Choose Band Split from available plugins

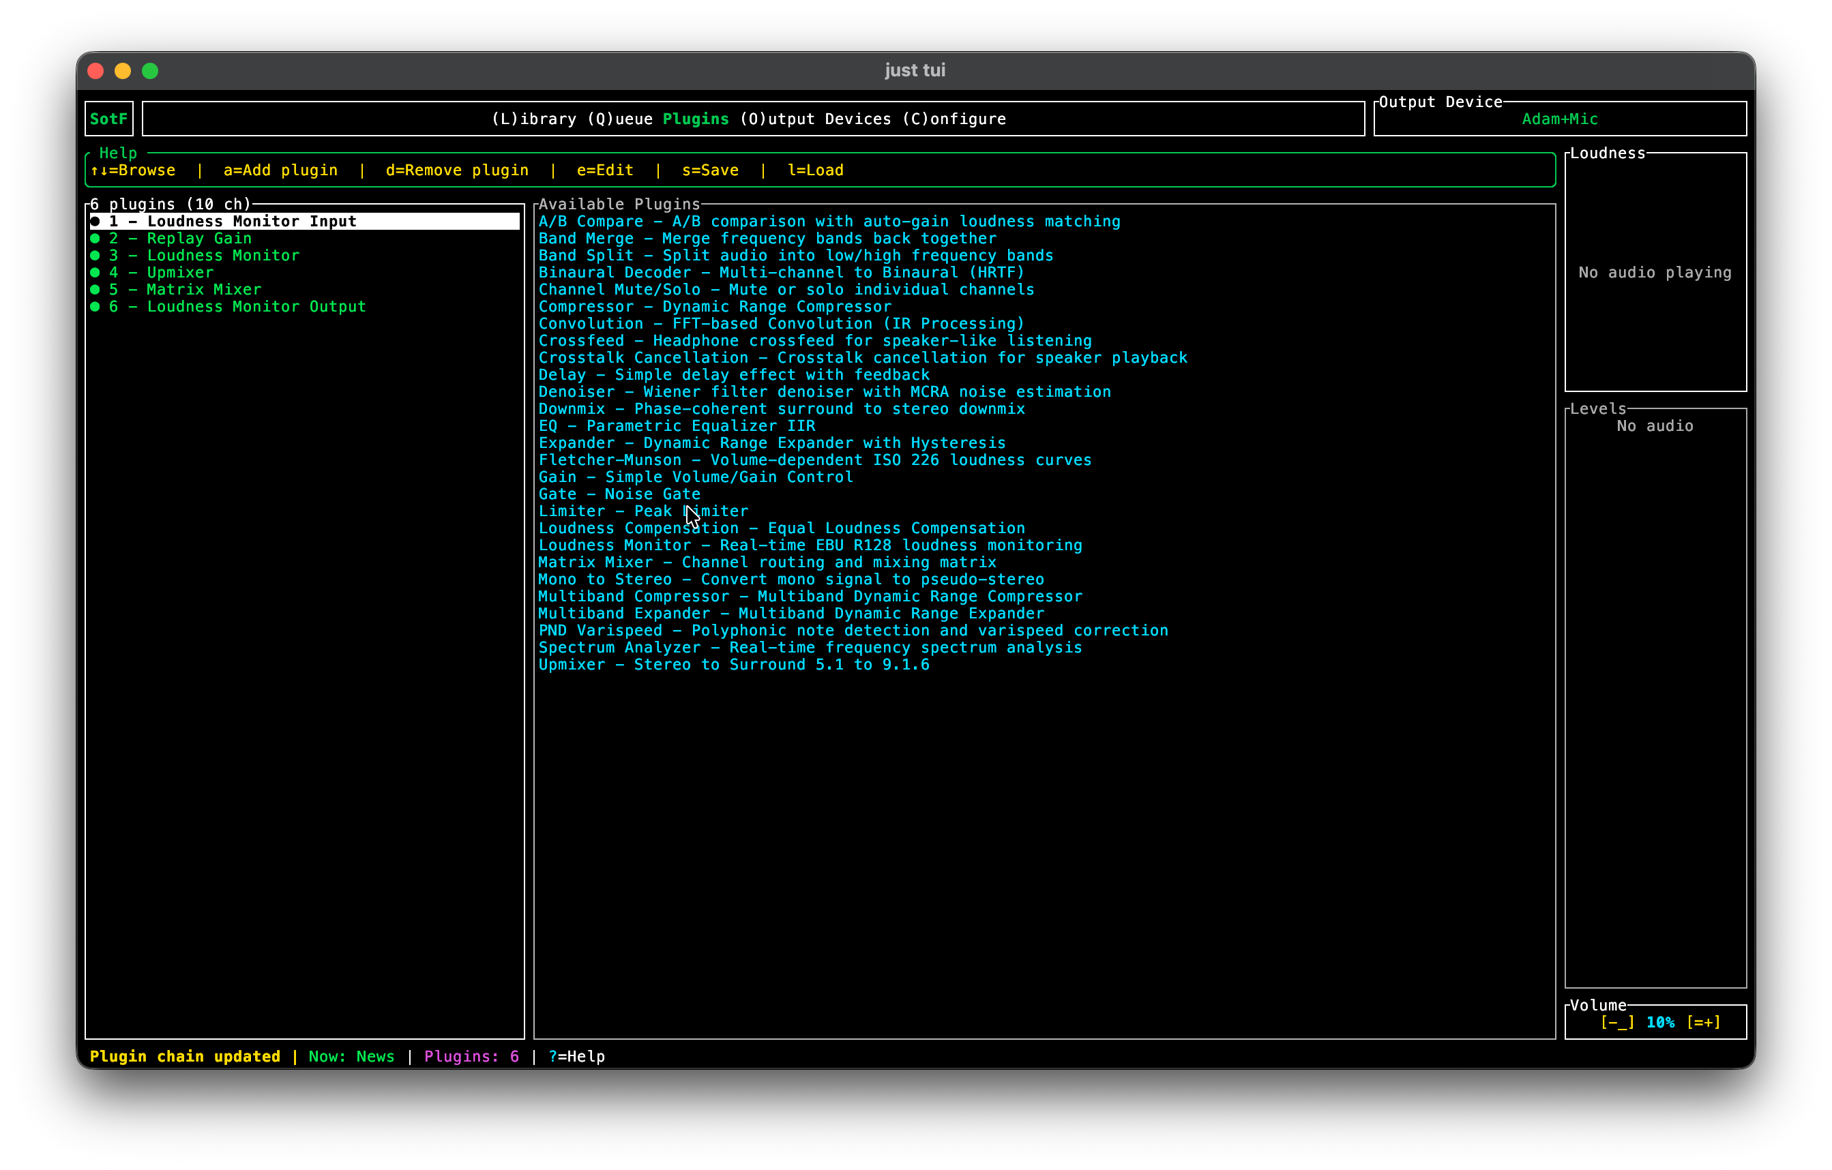[796, 256]
